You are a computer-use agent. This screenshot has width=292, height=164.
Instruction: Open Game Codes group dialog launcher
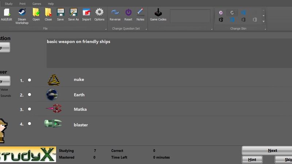(212, 29)
